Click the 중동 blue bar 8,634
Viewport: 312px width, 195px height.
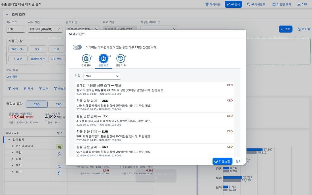(226, 168)
